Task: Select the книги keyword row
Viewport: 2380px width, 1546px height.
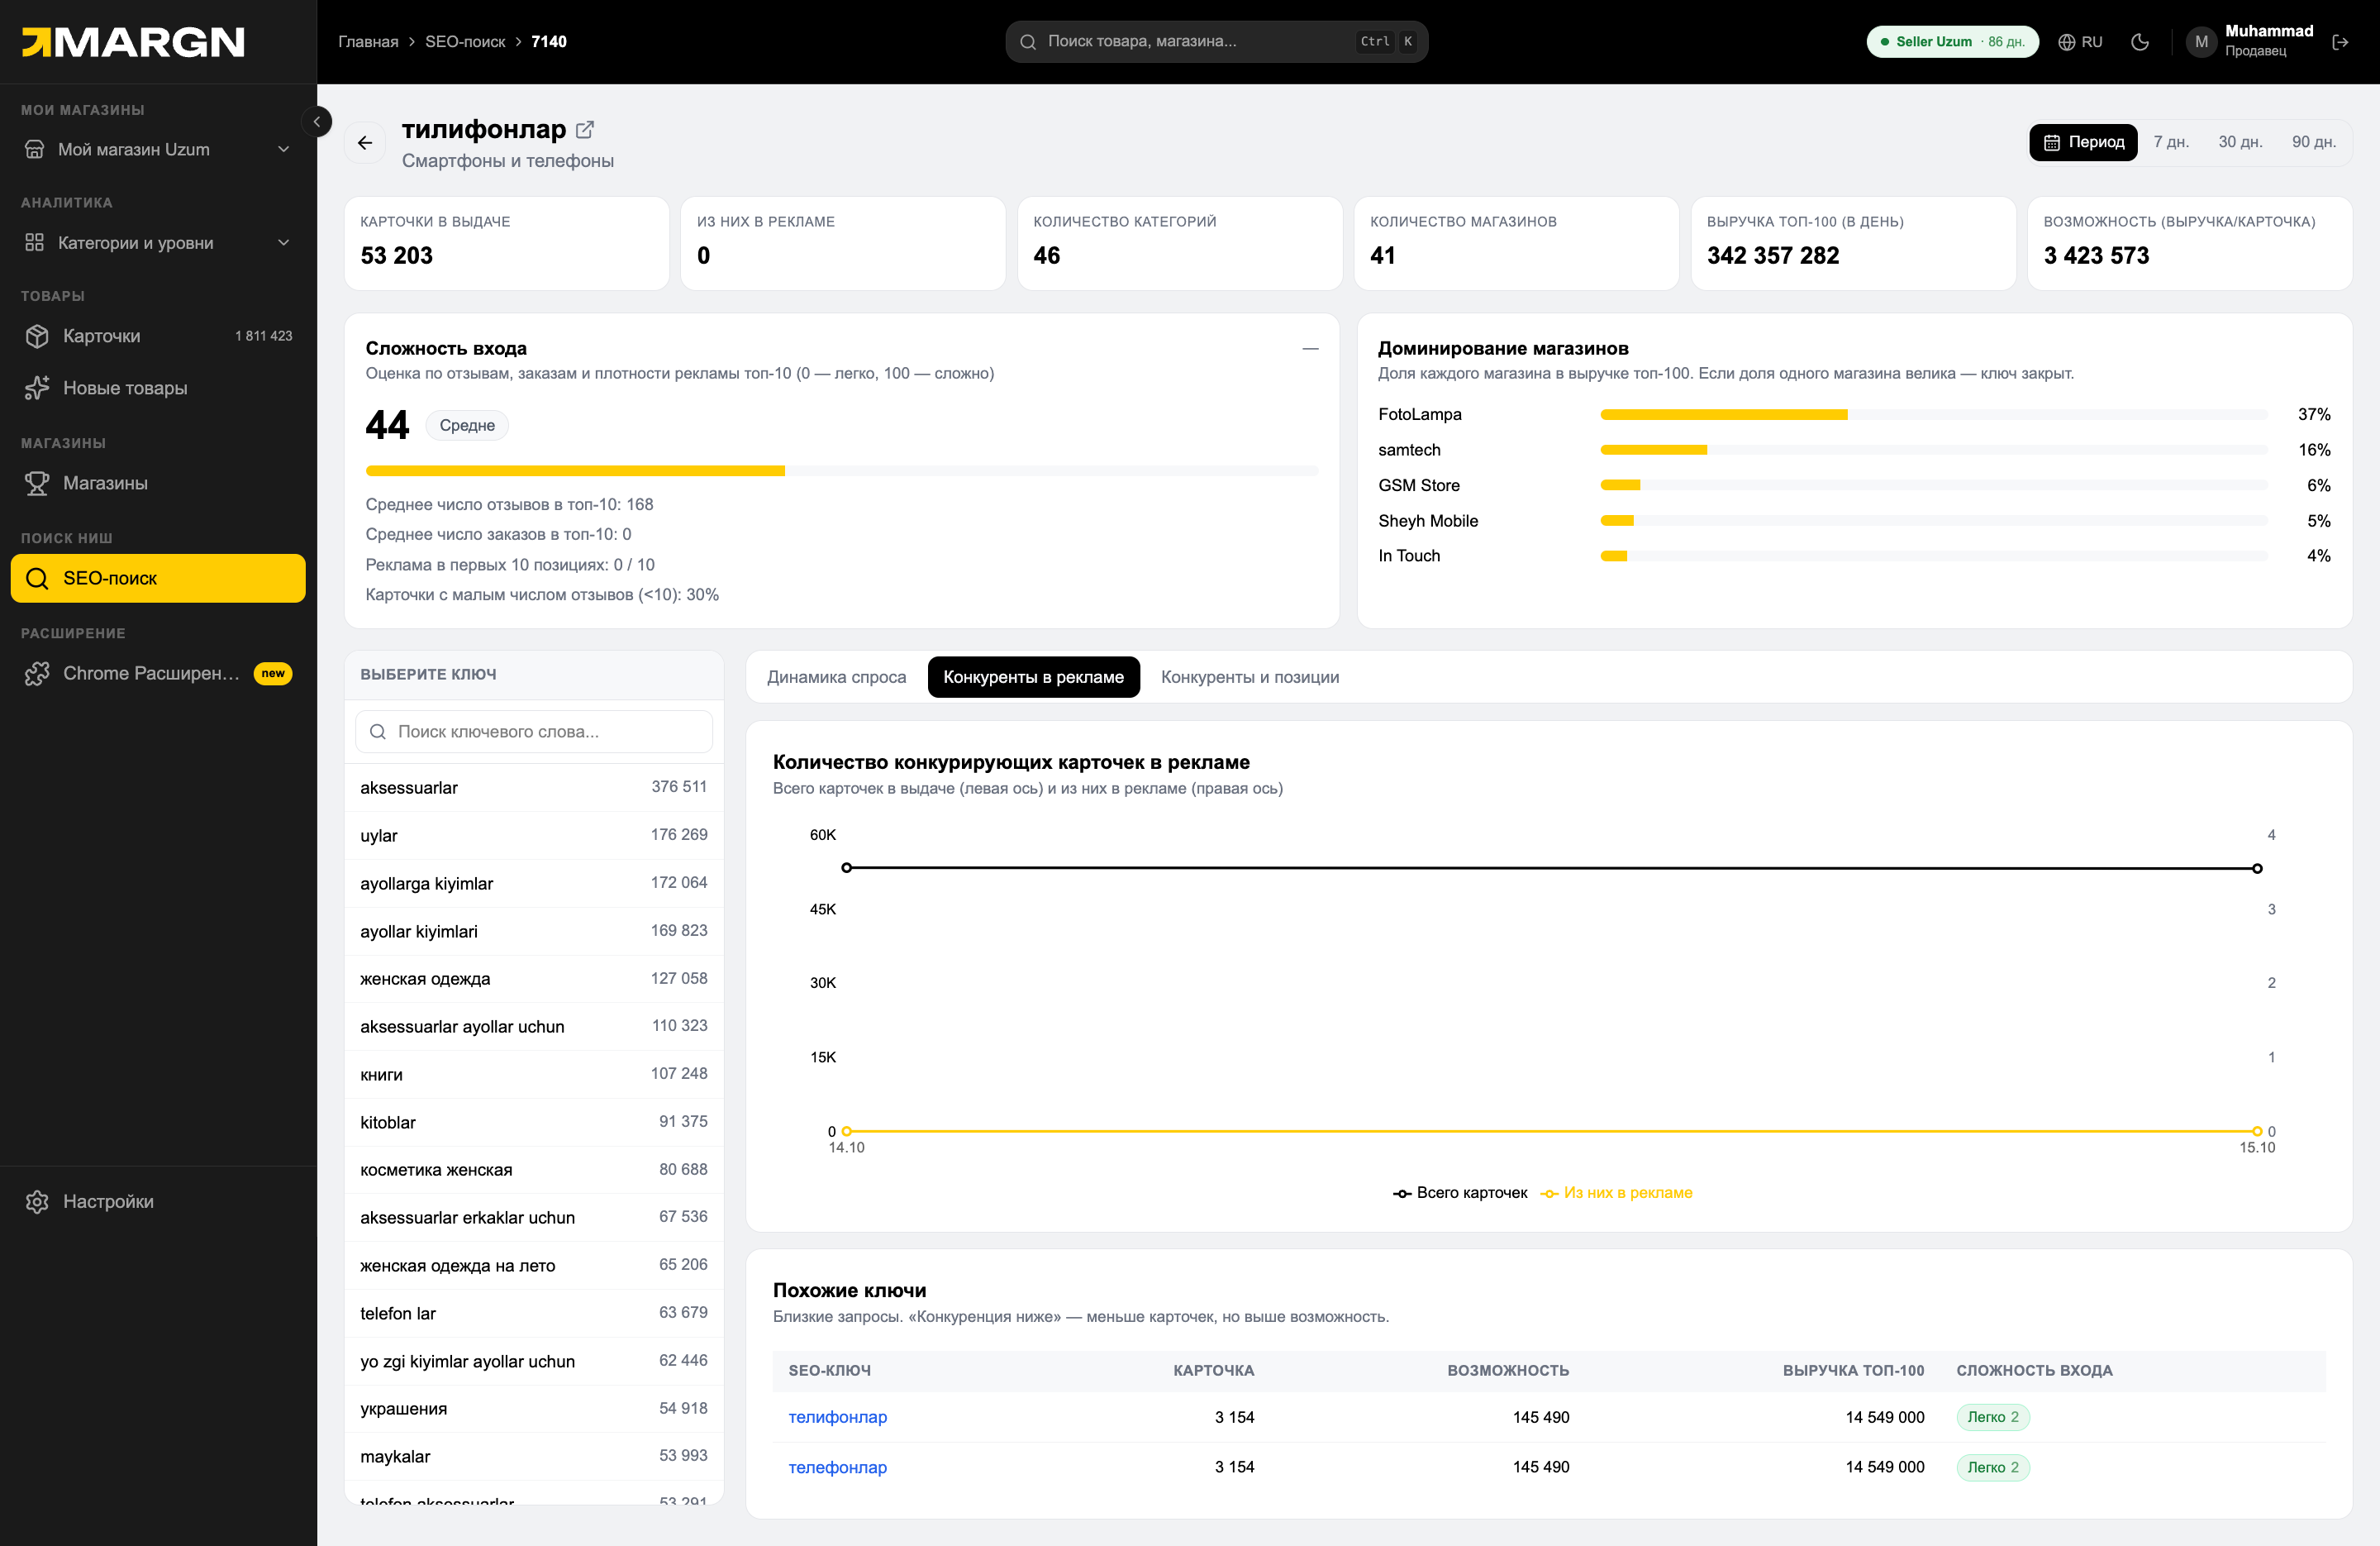Action: tap(534, 1074)
